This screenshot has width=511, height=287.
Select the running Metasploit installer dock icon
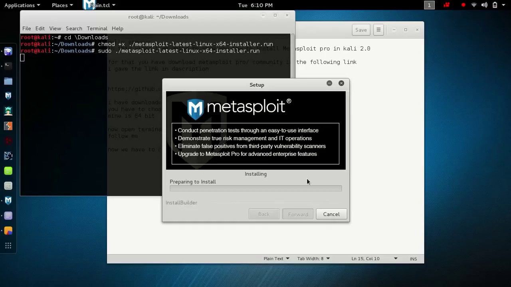point(8,201)
